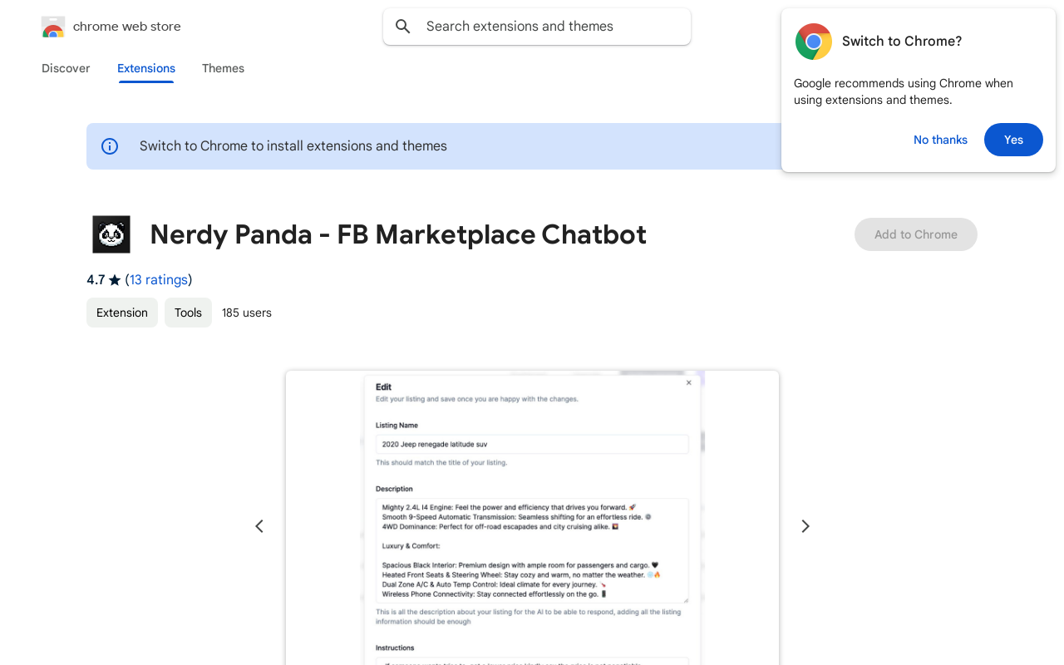Click the Chrome Web Store logo icon
Viewport: 1064px width, 665px height.
tap(52, 26)
